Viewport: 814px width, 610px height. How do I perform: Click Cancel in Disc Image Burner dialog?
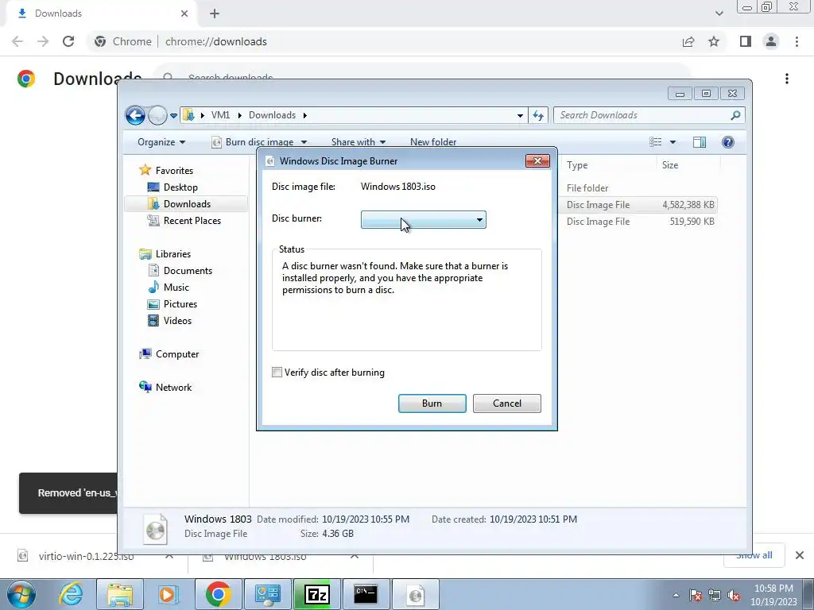coord(506,403)
